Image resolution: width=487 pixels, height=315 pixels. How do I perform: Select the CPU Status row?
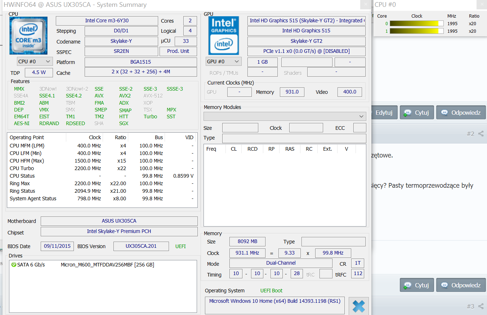(x=102, y=176)
